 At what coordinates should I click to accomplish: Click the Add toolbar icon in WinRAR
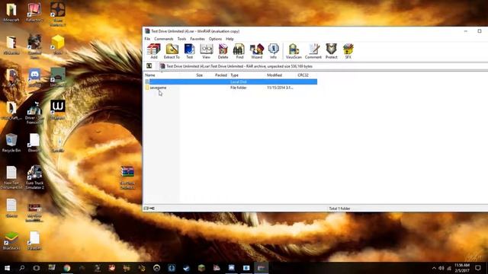(x=154, y=51)
